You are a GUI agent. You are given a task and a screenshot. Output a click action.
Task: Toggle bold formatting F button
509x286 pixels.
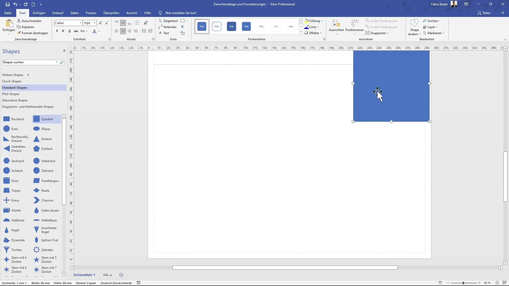[x=57, y=31]
